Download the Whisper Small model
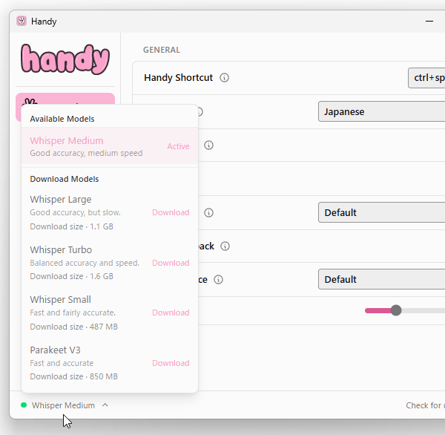 tap(171, 313)
